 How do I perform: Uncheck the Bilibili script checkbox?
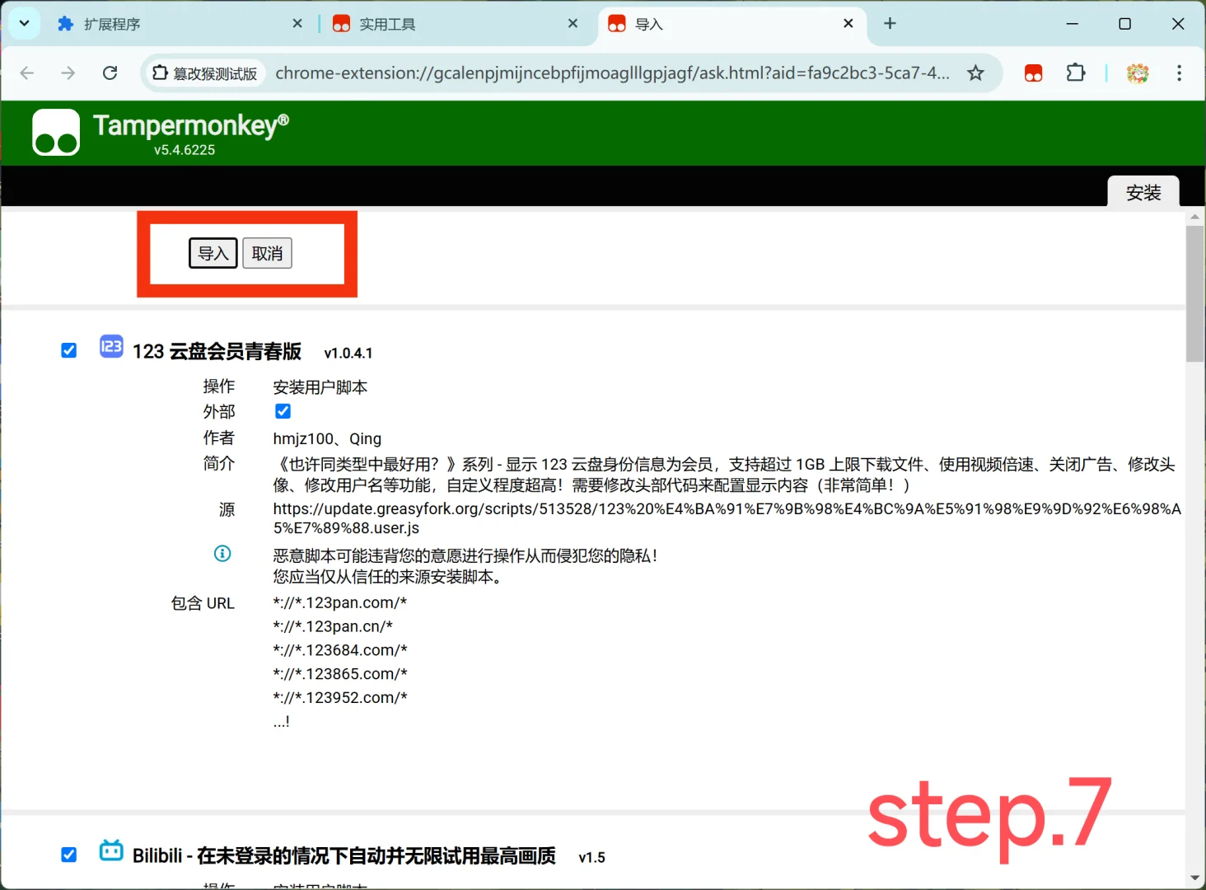click(x=68, y=855)
